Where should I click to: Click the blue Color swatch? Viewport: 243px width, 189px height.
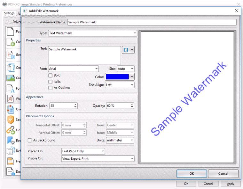coord(117,77)
